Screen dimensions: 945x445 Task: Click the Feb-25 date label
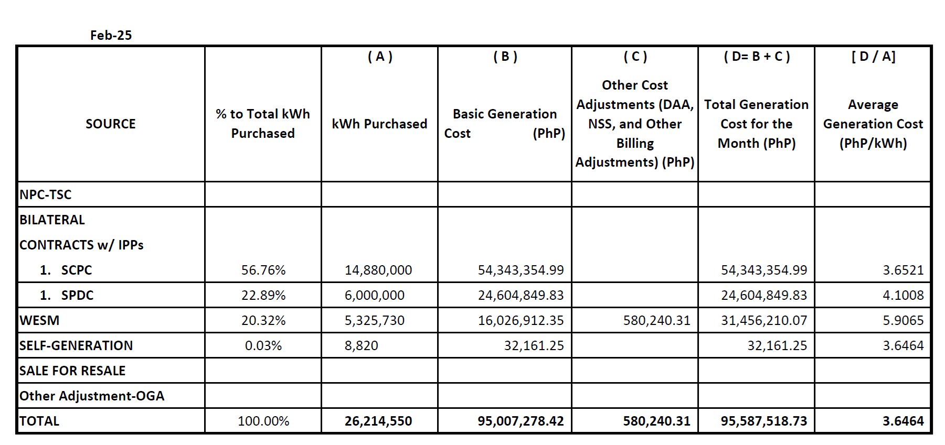pos(111,35)
